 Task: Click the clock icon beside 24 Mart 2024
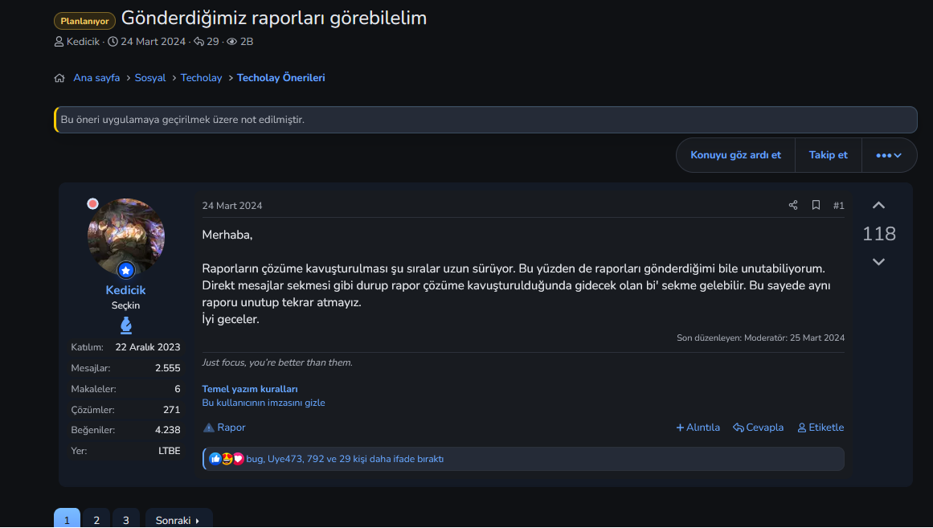pyautogui.click(x=113, y=42)
